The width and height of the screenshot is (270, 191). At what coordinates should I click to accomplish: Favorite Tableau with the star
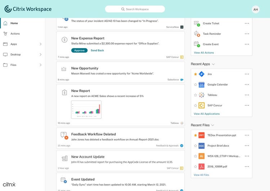[195, 95]
